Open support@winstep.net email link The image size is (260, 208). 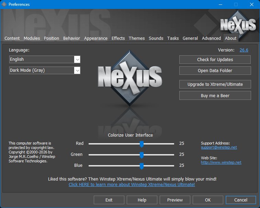[x=219, y=148]
